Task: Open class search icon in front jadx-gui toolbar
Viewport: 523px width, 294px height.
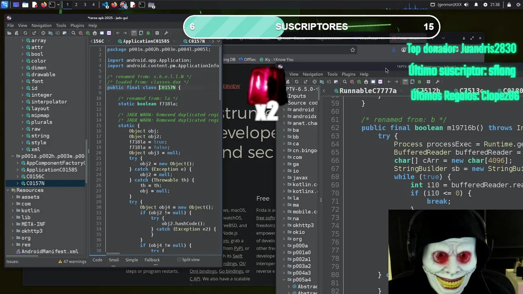Action: 81,33
